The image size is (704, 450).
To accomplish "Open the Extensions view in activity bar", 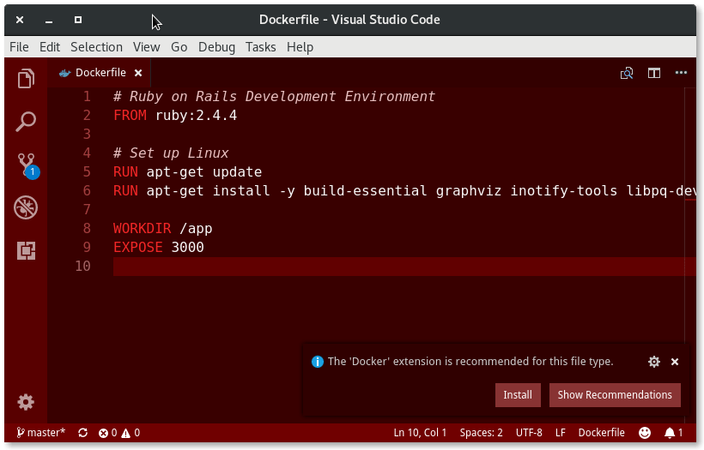I will coord(26,250).
